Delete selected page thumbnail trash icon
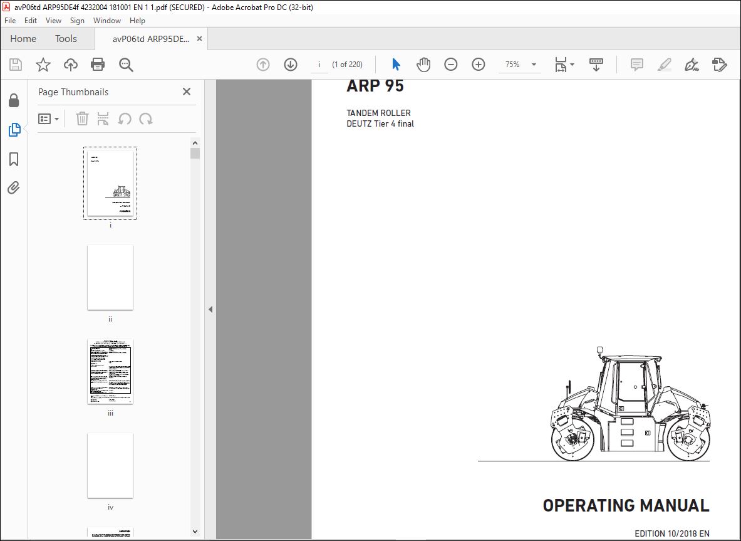741x541 pixels. (82, 118)
